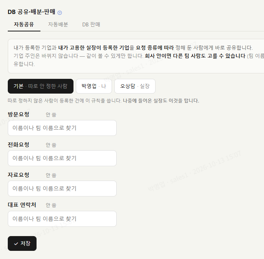Focus the 방문요청 search field
This screenshot has height=259, width=264.
(x=62, y=128)
